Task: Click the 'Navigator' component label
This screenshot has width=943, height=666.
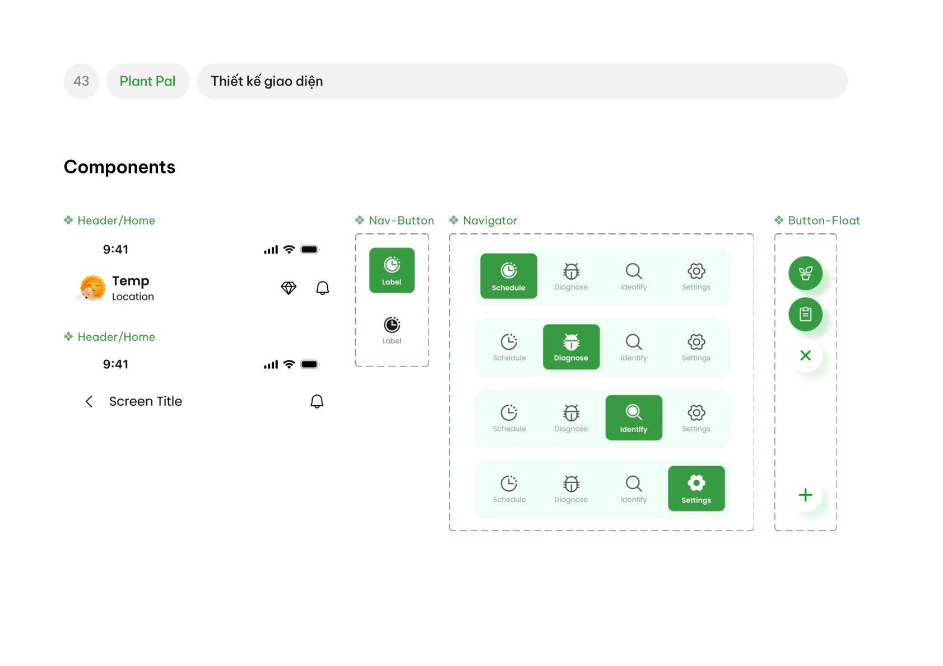Action: pos(490,221)
